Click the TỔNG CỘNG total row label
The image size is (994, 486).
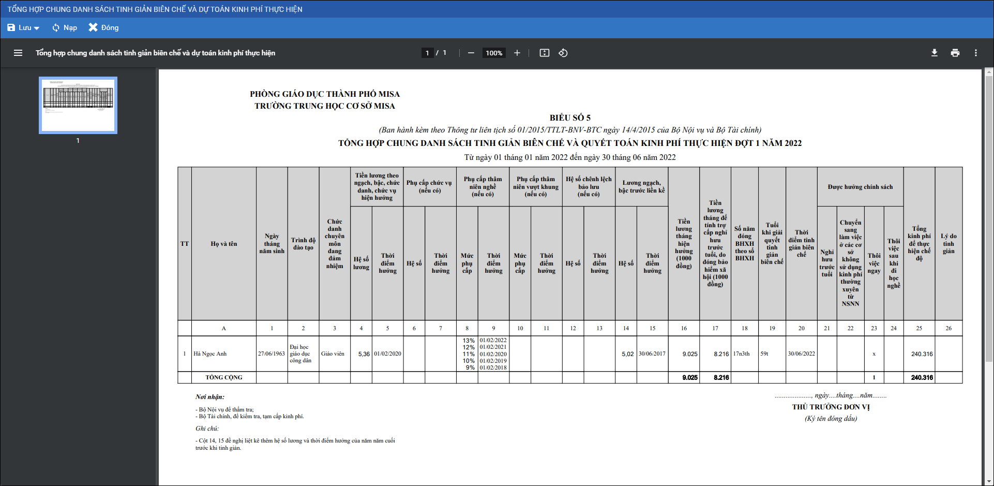pyautogui.click(x=223, y=377)
